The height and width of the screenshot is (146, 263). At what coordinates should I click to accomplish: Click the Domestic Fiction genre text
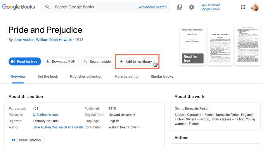tap(197, 108)
